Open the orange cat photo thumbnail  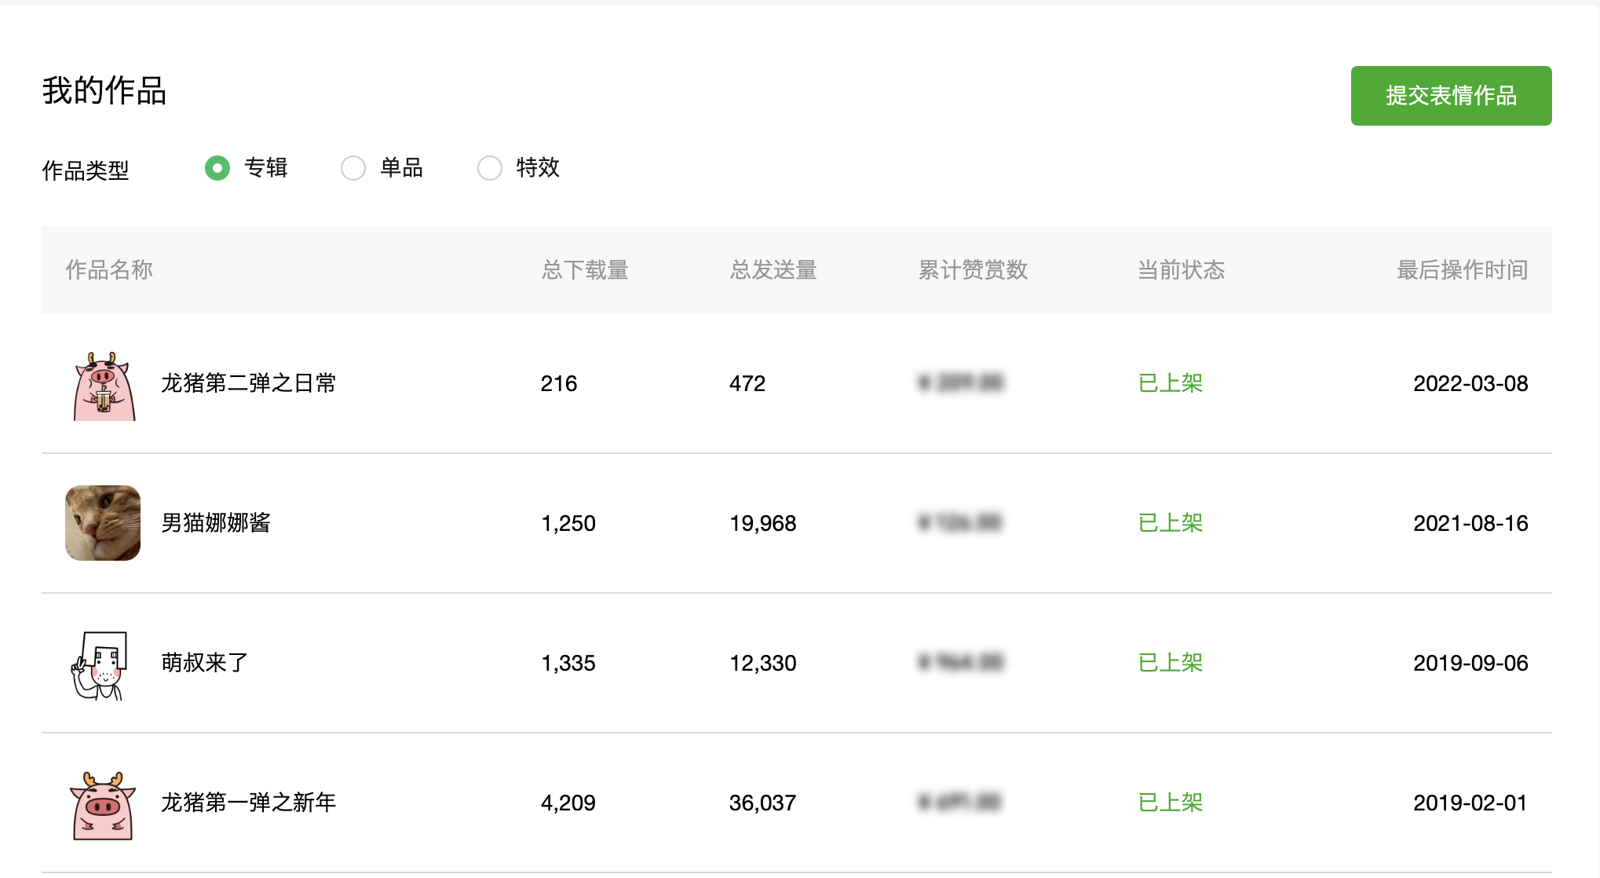[x=103, y=523]
